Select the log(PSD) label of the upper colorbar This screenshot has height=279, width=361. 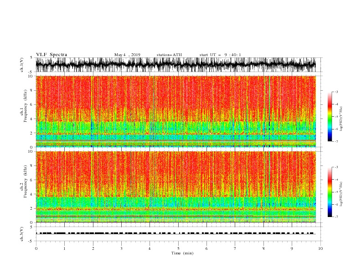coord(341,119)
